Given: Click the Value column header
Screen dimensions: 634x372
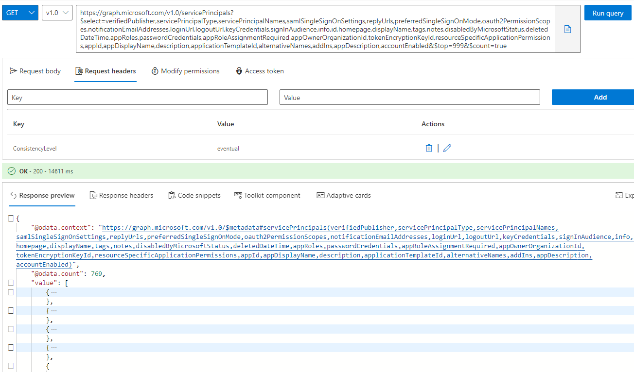Looking at the screenshot, I should click(x=226, y=124).
